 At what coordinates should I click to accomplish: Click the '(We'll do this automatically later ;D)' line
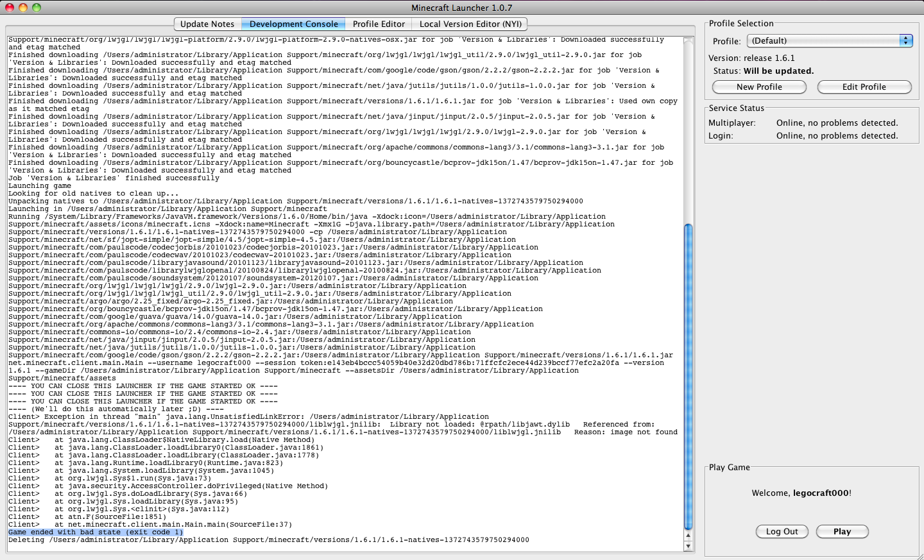click(x=116, y=409)
